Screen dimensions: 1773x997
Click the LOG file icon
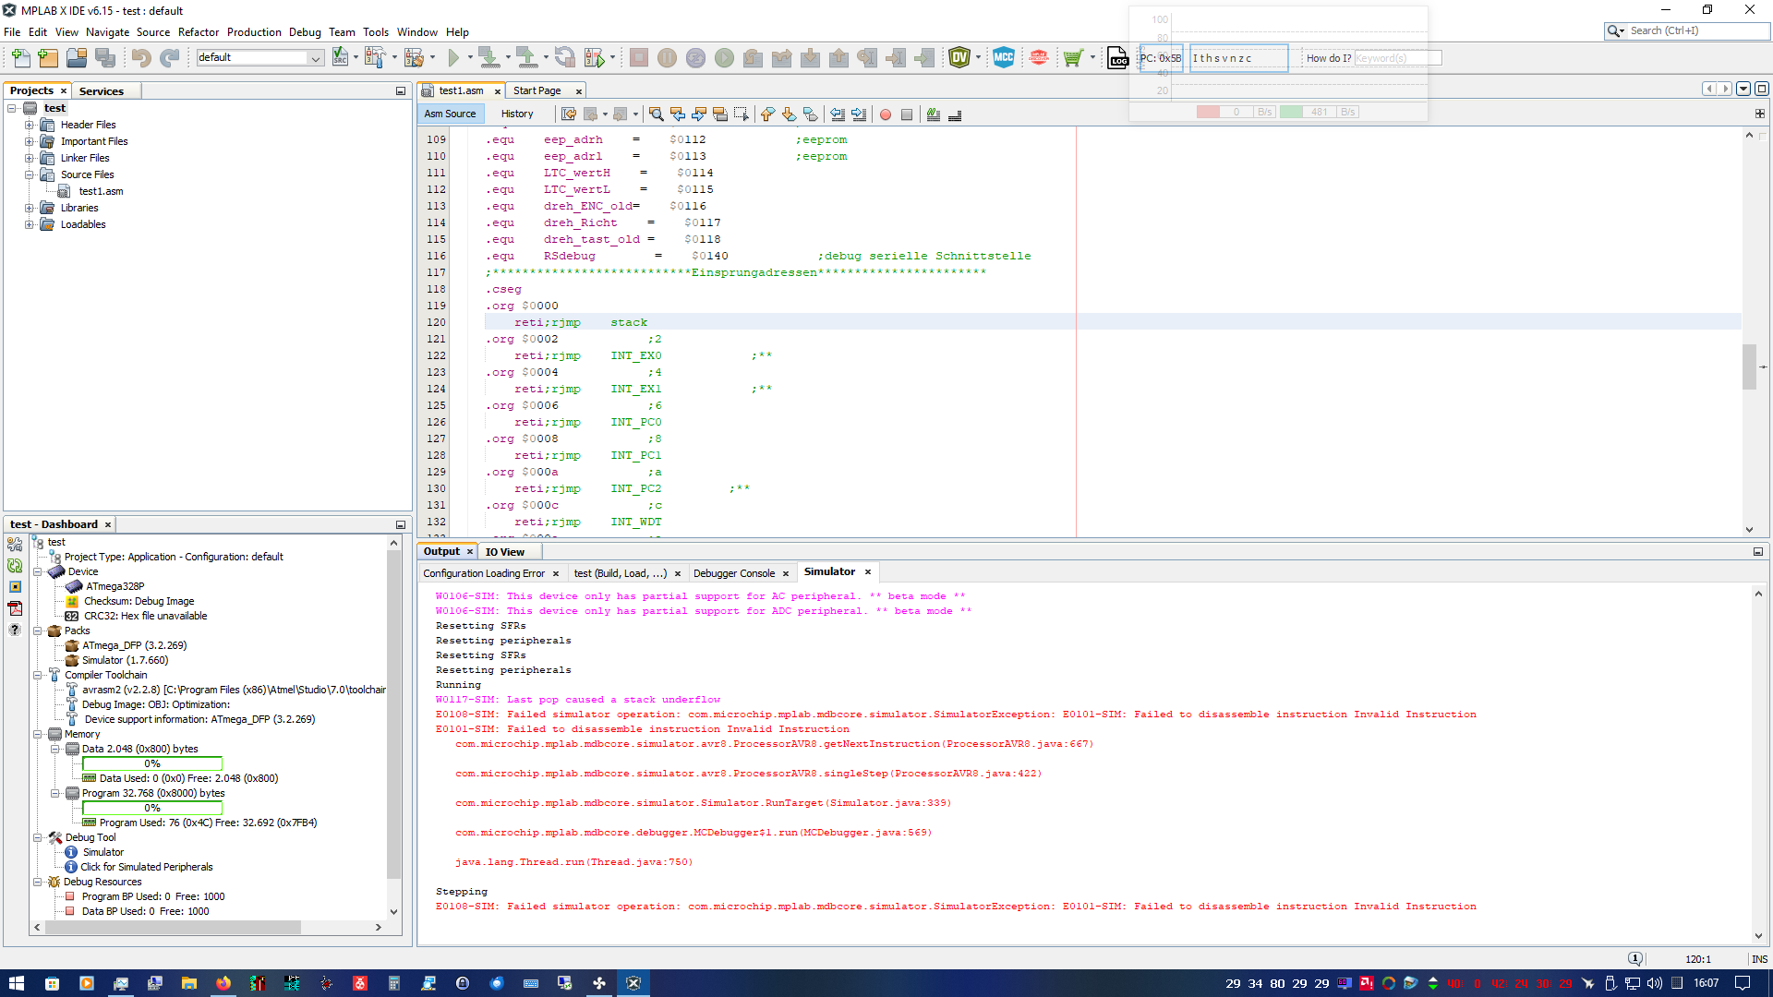click(1117, 58)
